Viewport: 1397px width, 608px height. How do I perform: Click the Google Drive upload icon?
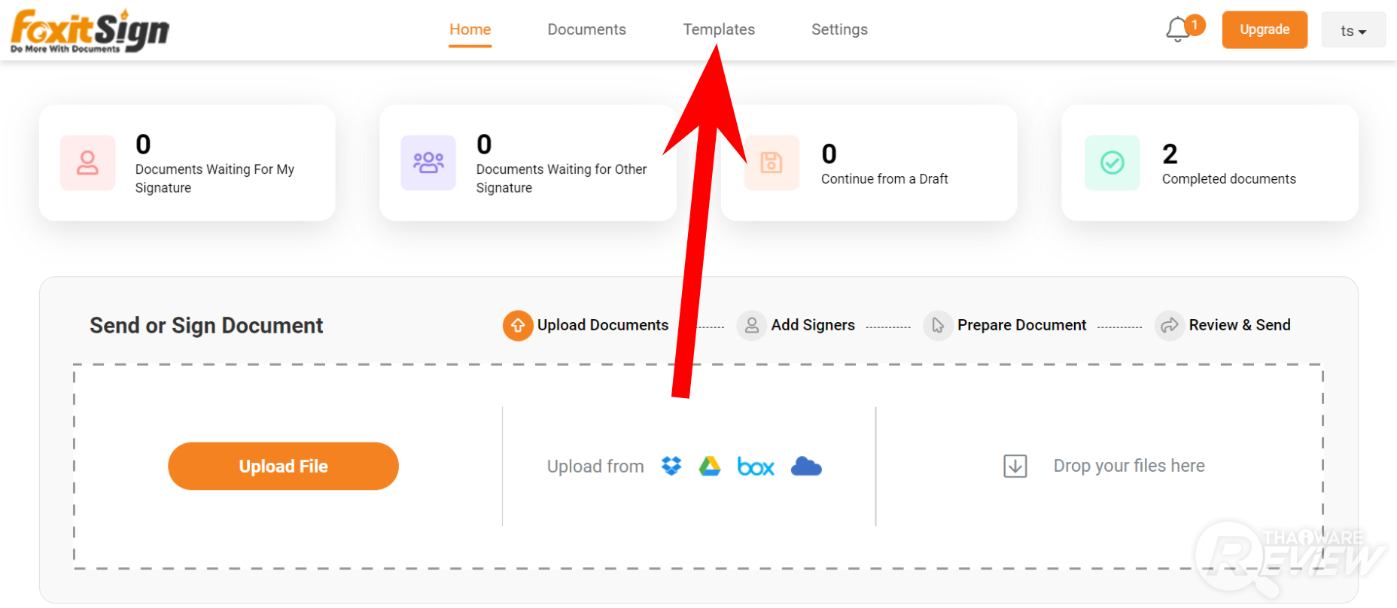710,467
